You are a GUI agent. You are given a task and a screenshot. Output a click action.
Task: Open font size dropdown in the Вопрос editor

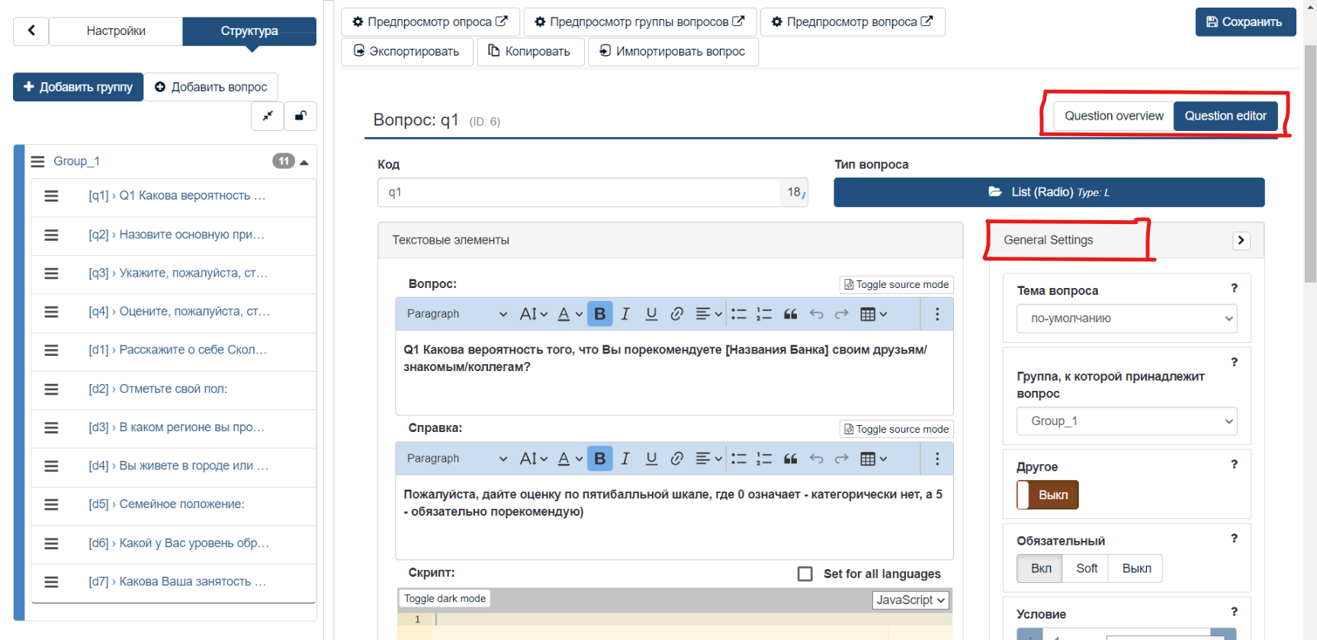(x=533, y=314)
